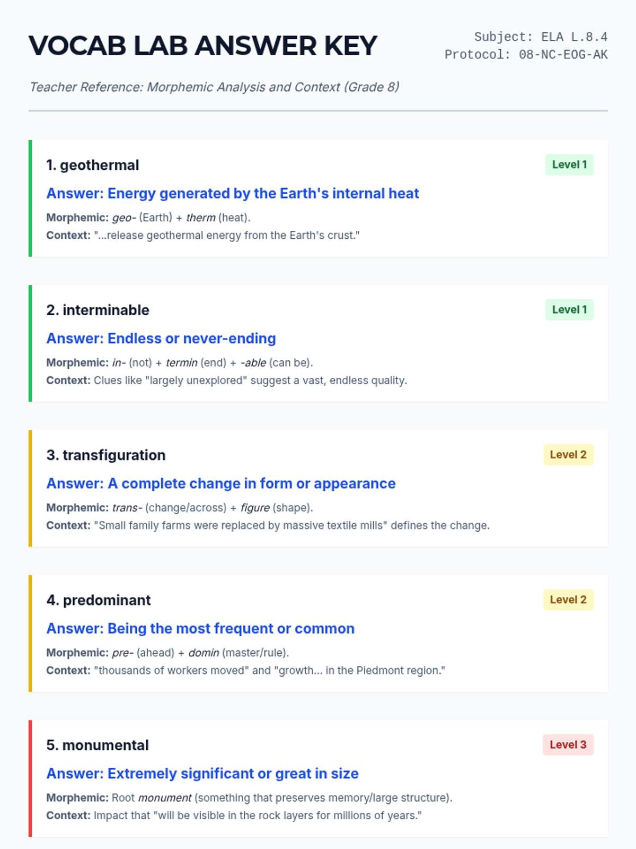Select the "2. interminable" word heading
The height and width of the screenshot is (849, 636).
coord(98,310)
